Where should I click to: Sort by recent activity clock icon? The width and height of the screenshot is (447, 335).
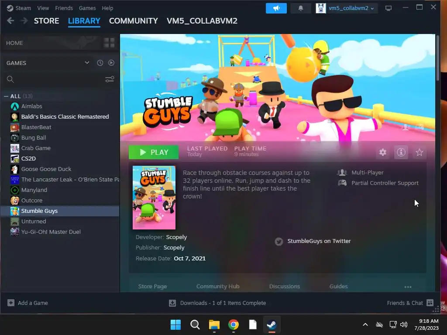(100, 63)
